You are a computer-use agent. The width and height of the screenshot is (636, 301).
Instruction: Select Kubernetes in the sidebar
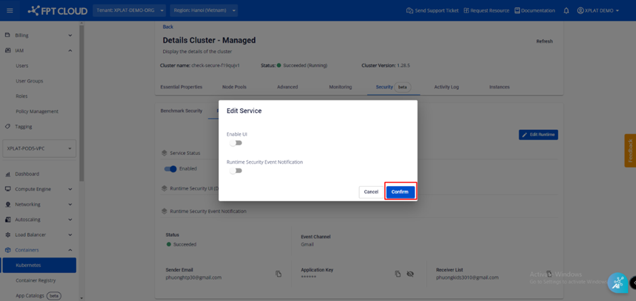click(28, 265)
